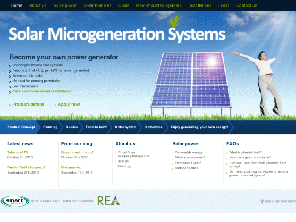Click the green bird logo icon

pos(174,21)
